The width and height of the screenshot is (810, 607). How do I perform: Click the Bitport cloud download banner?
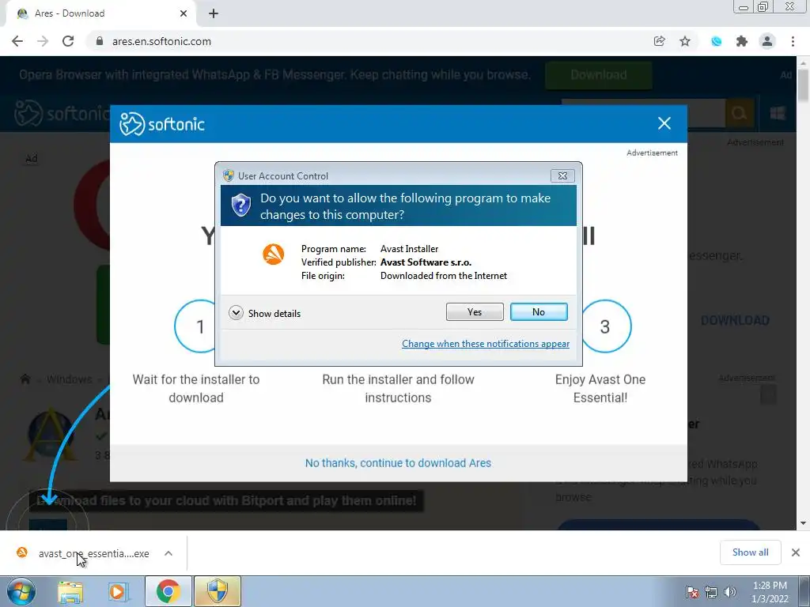tap(226, 500)
